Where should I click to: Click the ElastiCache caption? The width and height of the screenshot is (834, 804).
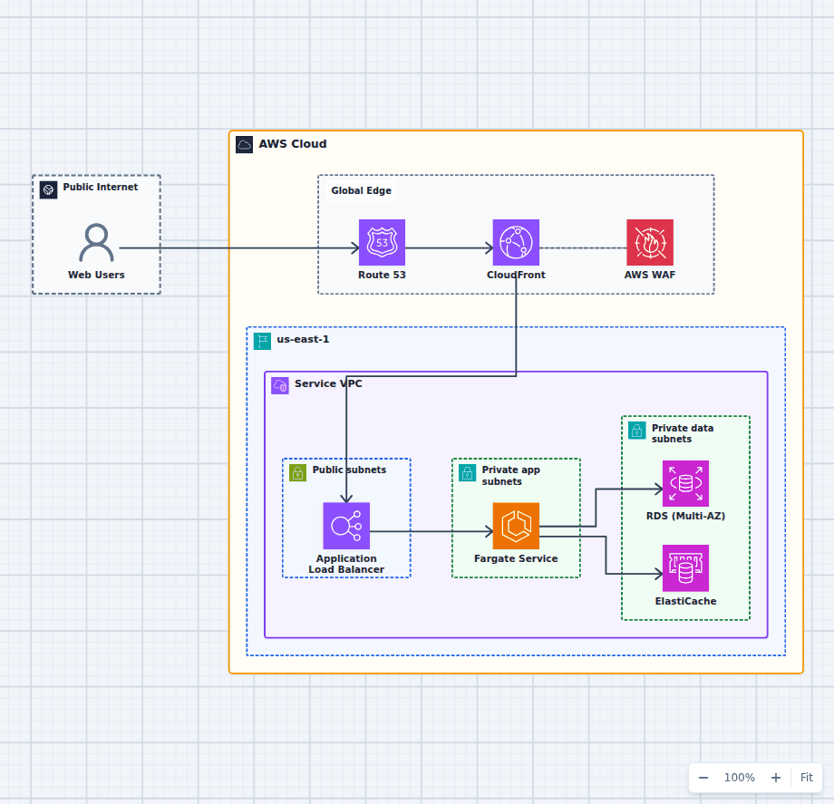(685, 601)
